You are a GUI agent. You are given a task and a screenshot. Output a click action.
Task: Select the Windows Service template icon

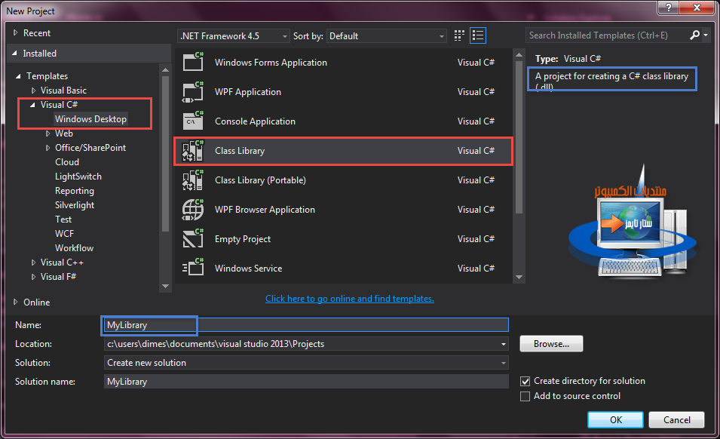[193, 269]
